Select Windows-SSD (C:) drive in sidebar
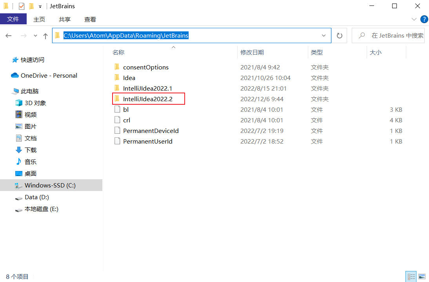 [x=51, y=185]
